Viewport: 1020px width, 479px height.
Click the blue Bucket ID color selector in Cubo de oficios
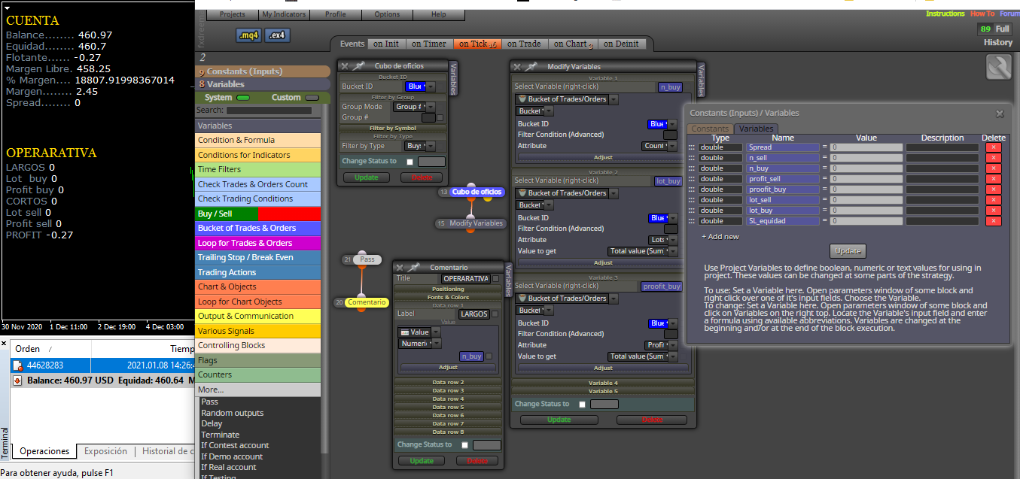pos(416,86)
